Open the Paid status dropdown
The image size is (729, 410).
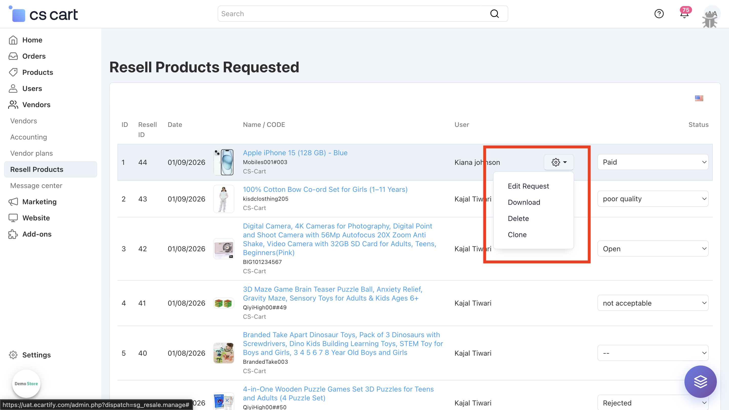[x=653, y=162]
